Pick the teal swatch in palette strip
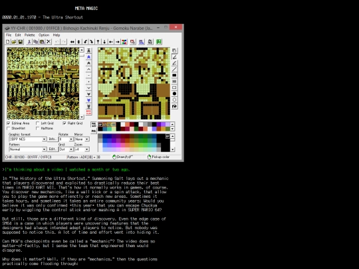This screenshot has height=269, width=359. point(109,129)
